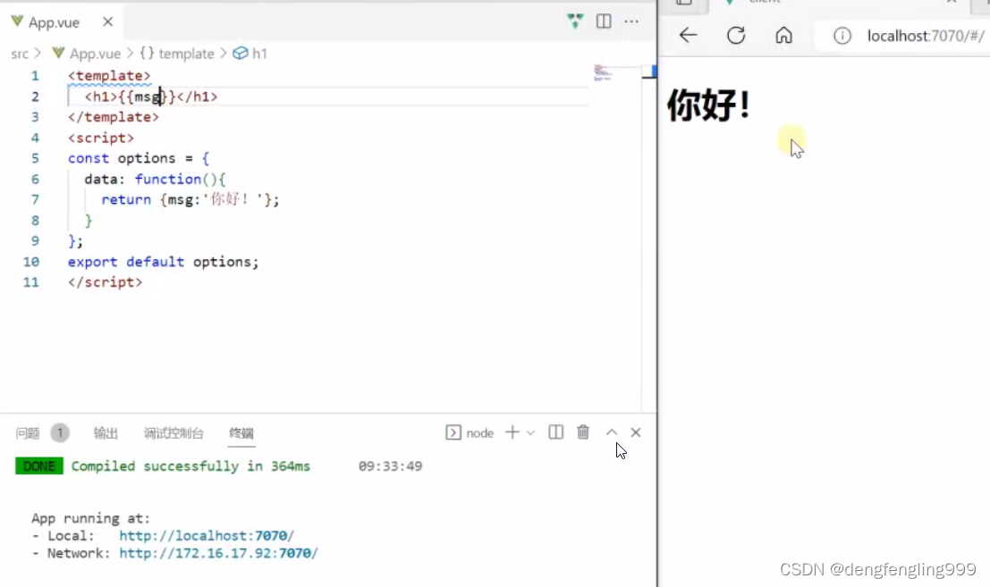Open the Network http://172.16.17.92:7070/ link

[x=218, y=554]
